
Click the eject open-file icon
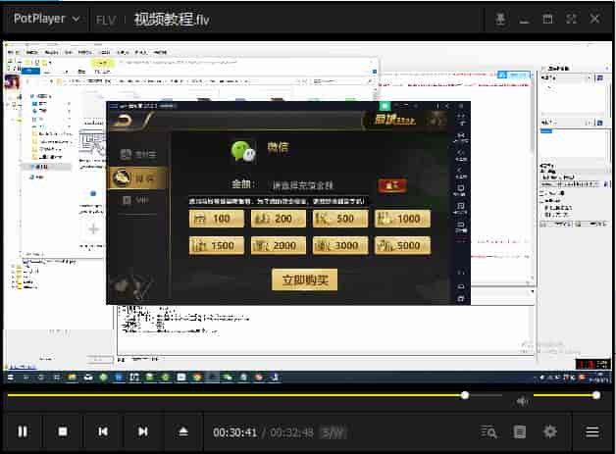coord(182,431)
